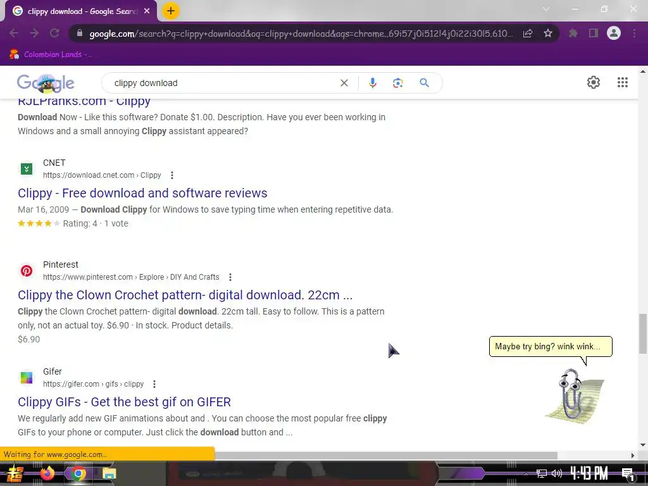Submit search with magnifier icon
The height and width of the screenshot is (486, 648).
tap(424, 83)
